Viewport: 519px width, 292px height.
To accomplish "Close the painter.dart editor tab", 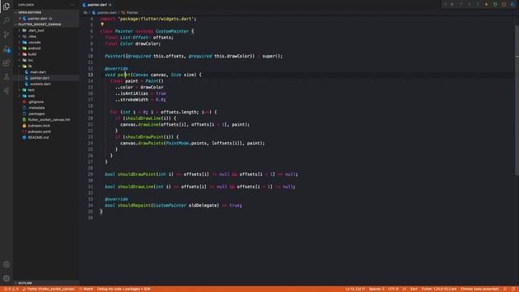I will click(110, 5).
